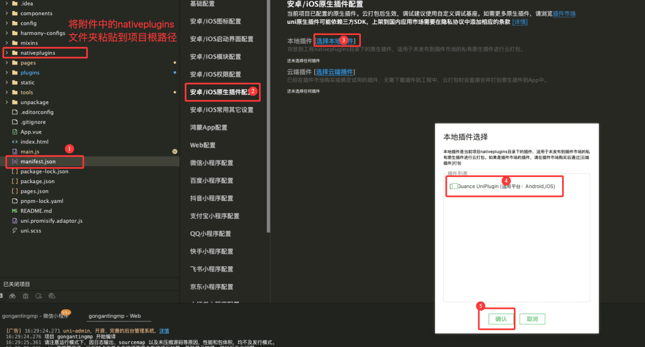Click the App.vue file icon
Screen dimensions: 645x347
tap(15, 132)
